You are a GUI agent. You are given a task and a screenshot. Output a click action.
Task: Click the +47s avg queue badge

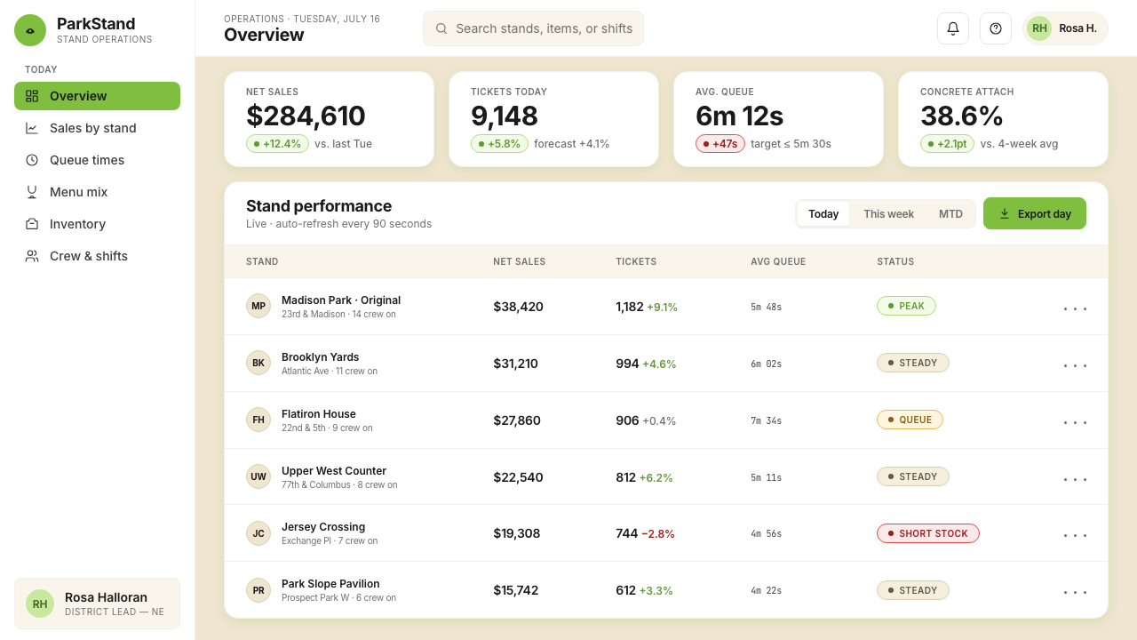click(x=720, y=143)
